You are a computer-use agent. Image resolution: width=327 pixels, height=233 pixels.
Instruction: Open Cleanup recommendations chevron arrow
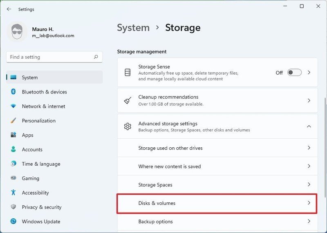coord(309,100)
